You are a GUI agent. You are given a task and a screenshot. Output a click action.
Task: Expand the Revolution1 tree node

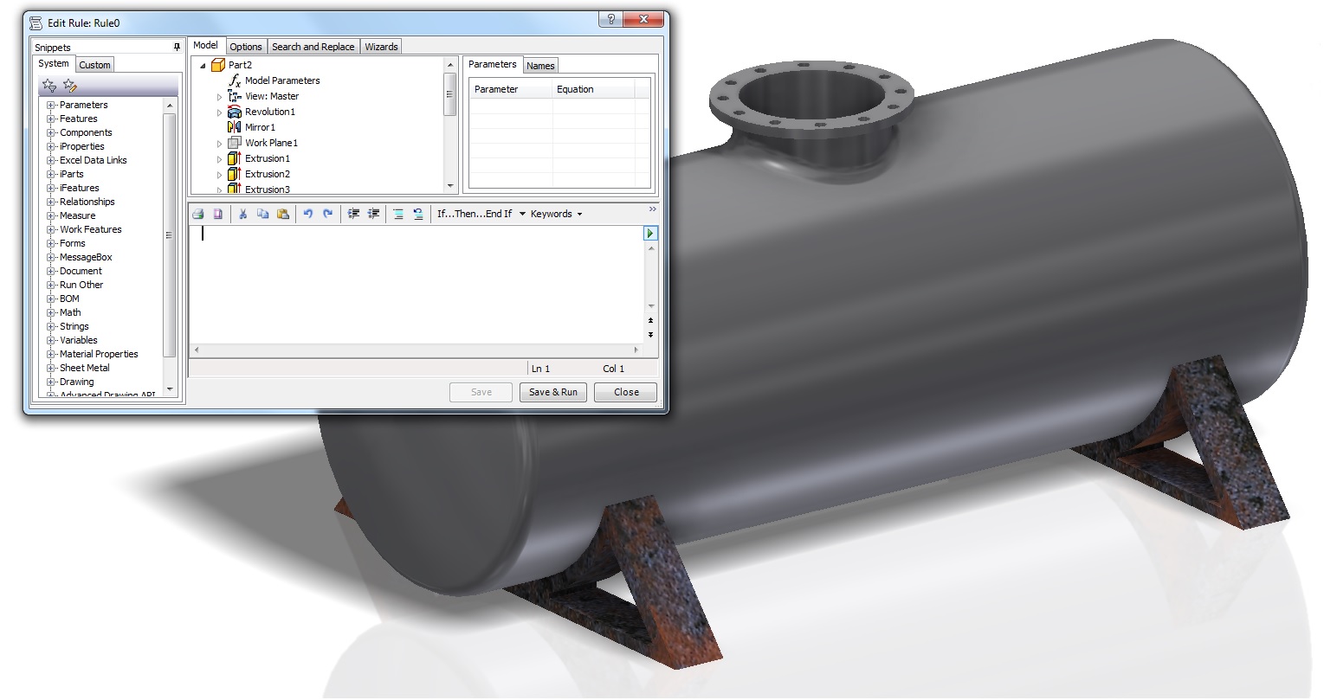[219, 112]
